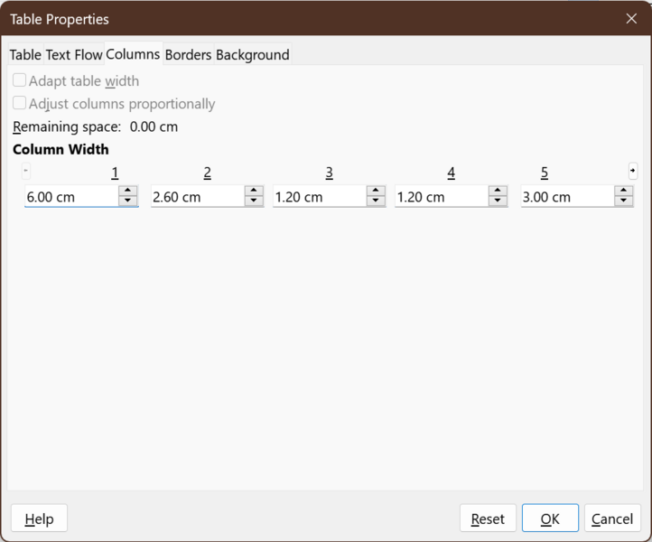
Task: Click the column 1 width input field
Action: [70, 197]
